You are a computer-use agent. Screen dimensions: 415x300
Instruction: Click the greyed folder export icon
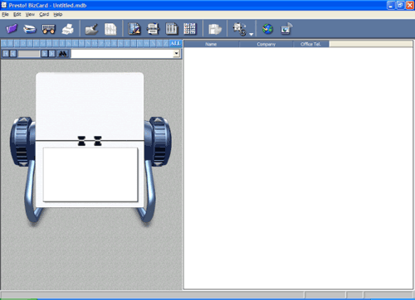215,29
